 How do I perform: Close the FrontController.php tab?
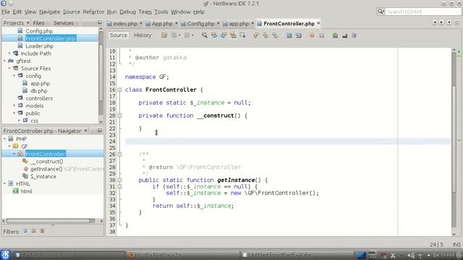click(318, 22)
